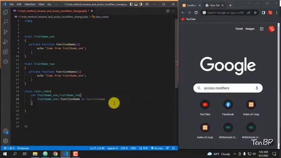281x158 pixels.
Task: Open the feedback icon in status bar
Action: (167, 148)
